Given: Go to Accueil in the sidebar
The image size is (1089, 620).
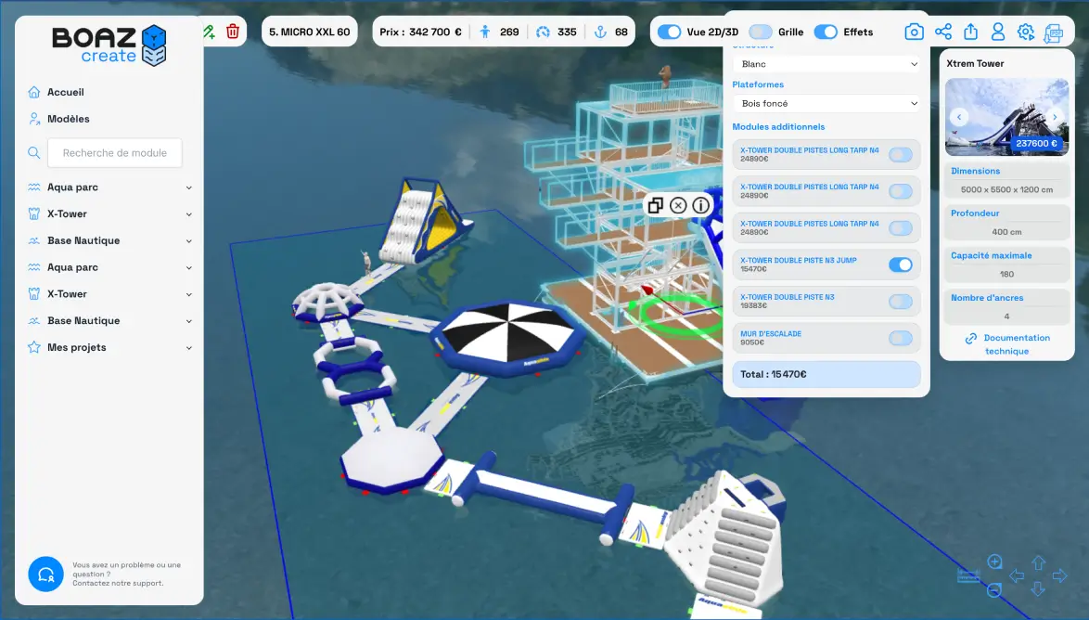Looking at the screenshot, I should click(65, 92).
